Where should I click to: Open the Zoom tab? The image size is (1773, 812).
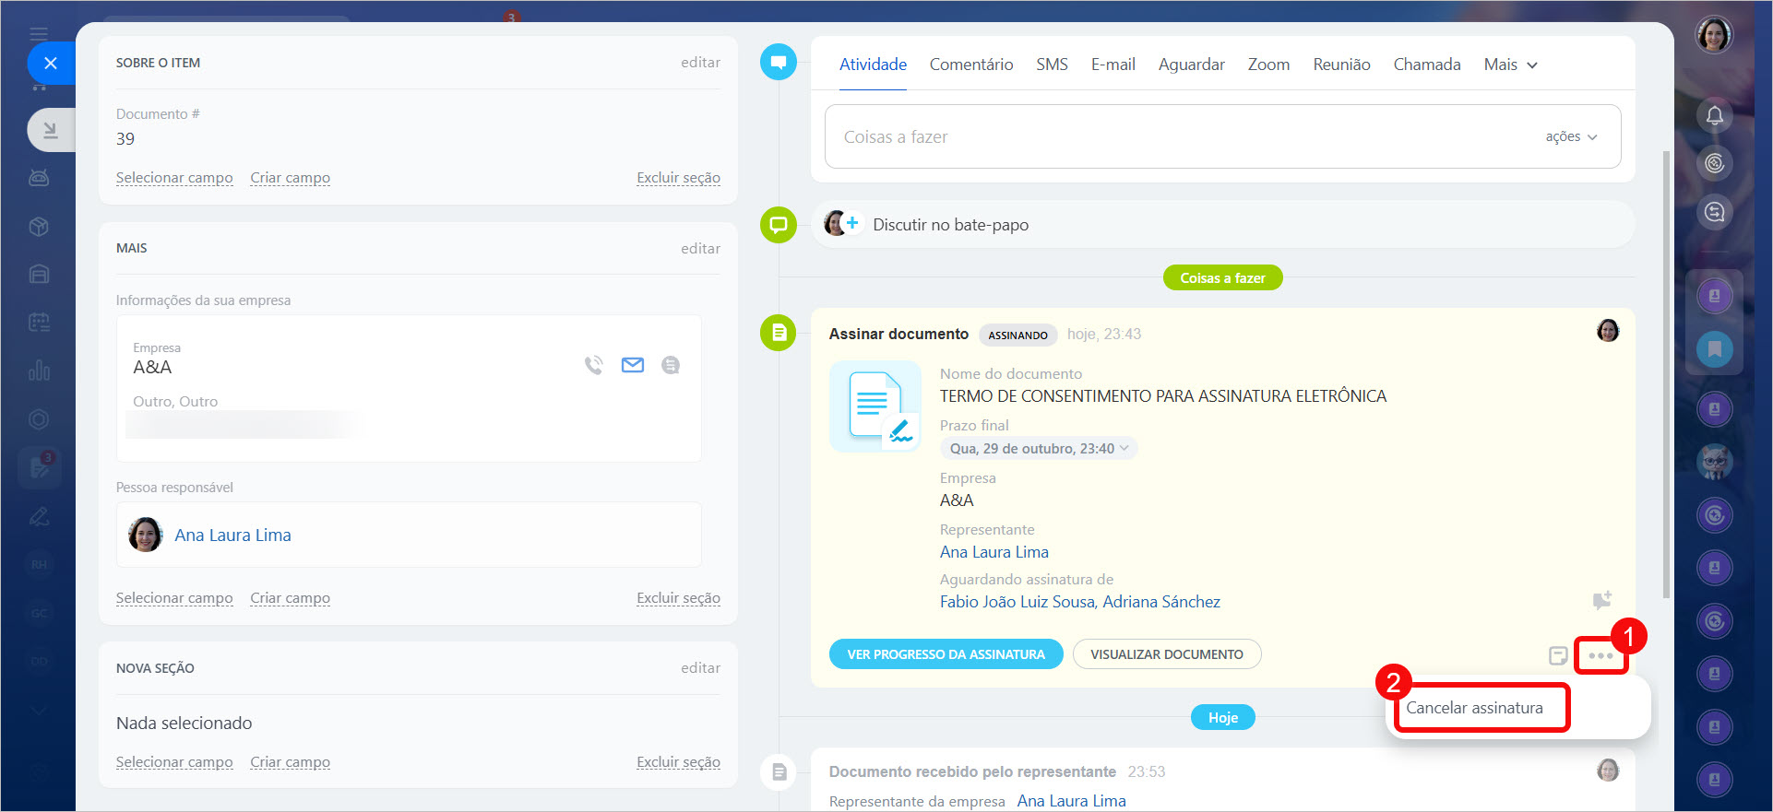tap(1268, 65)
